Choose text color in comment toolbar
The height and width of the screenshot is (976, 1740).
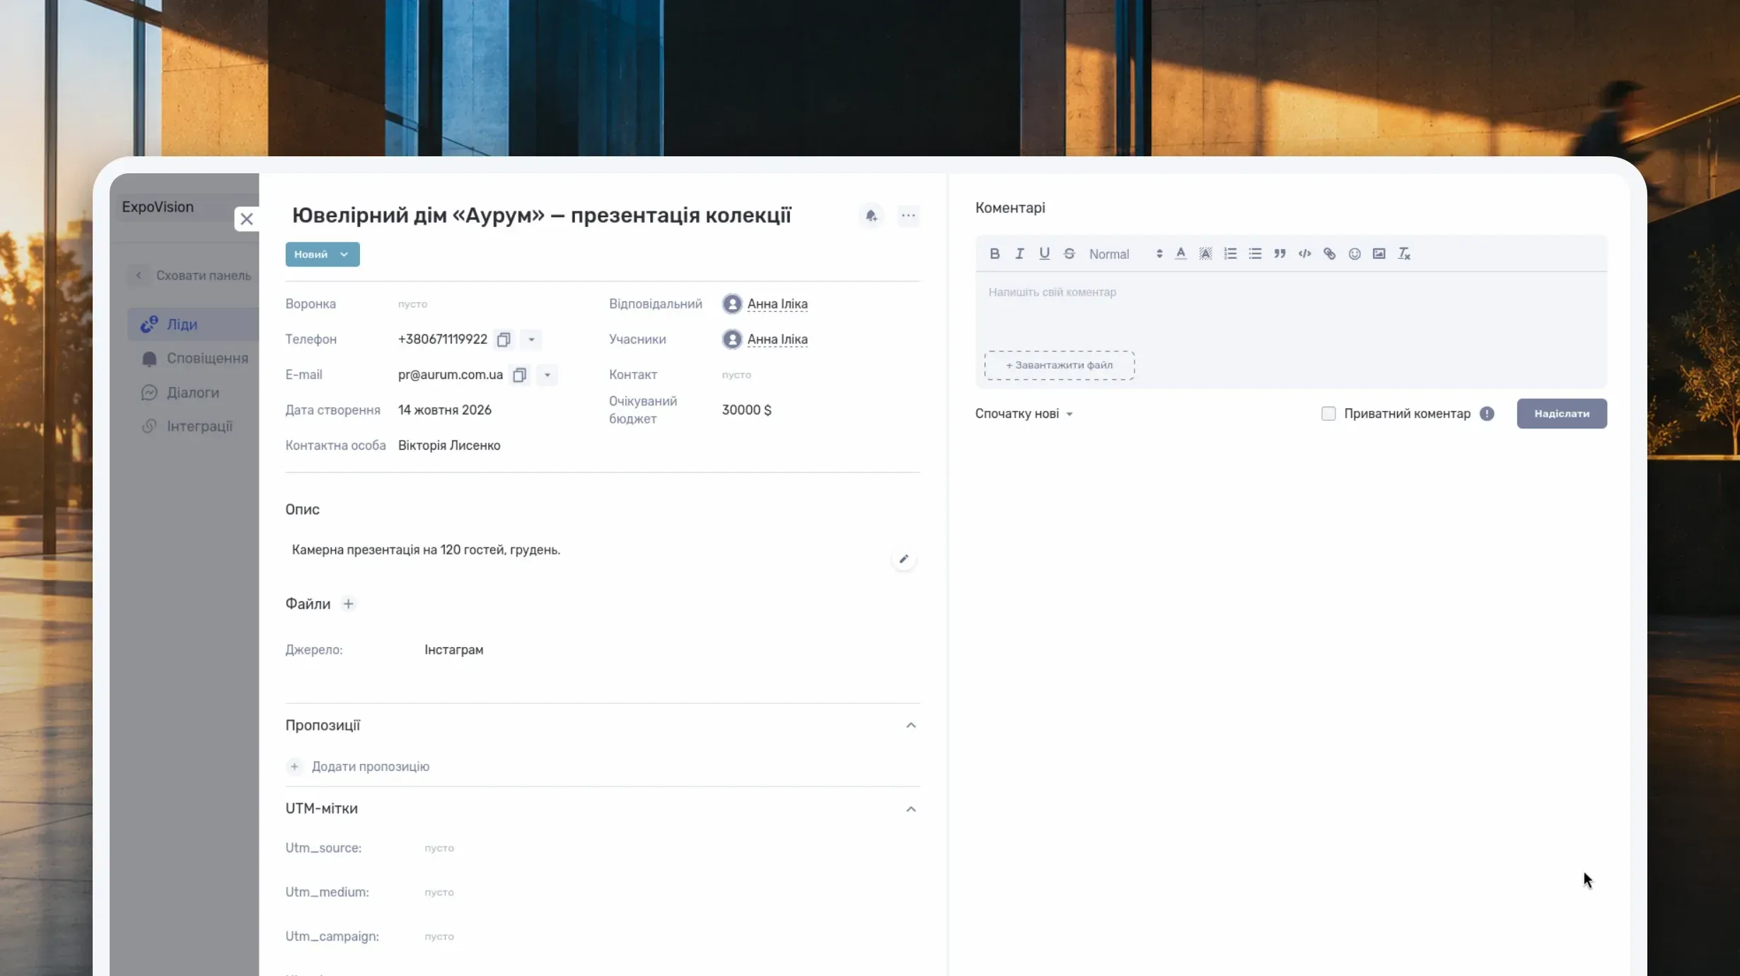click(1181, 254)
